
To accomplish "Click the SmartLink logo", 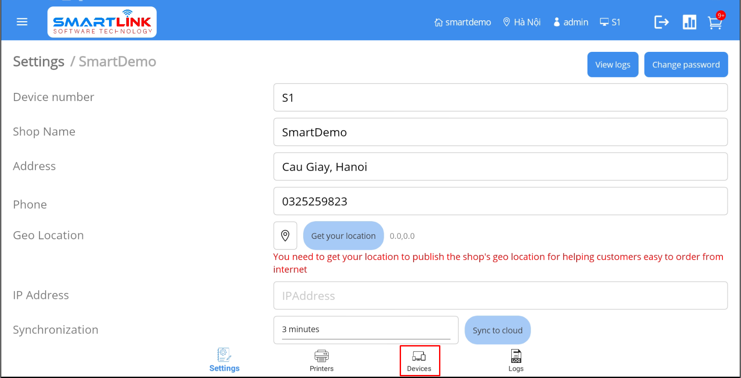I will pyautogui.click(x=102, y=22).
